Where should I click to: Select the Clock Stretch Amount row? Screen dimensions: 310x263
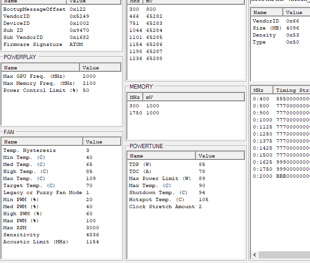coord(186,207)
